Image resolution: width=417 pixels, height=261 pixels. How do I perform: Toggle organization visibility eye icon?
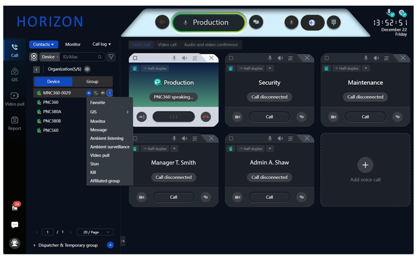click(x=87, y=69)
